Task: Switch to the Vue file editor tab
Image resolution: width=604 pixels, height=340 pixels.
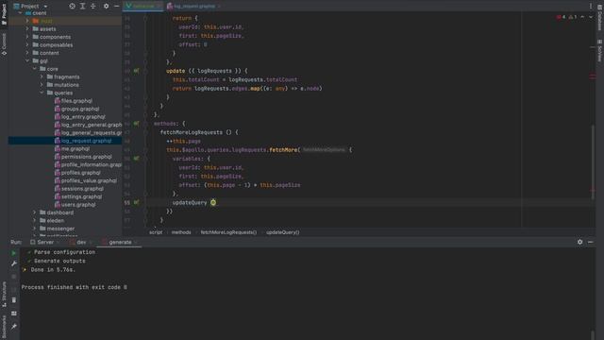Action: (x=143, y=6)
